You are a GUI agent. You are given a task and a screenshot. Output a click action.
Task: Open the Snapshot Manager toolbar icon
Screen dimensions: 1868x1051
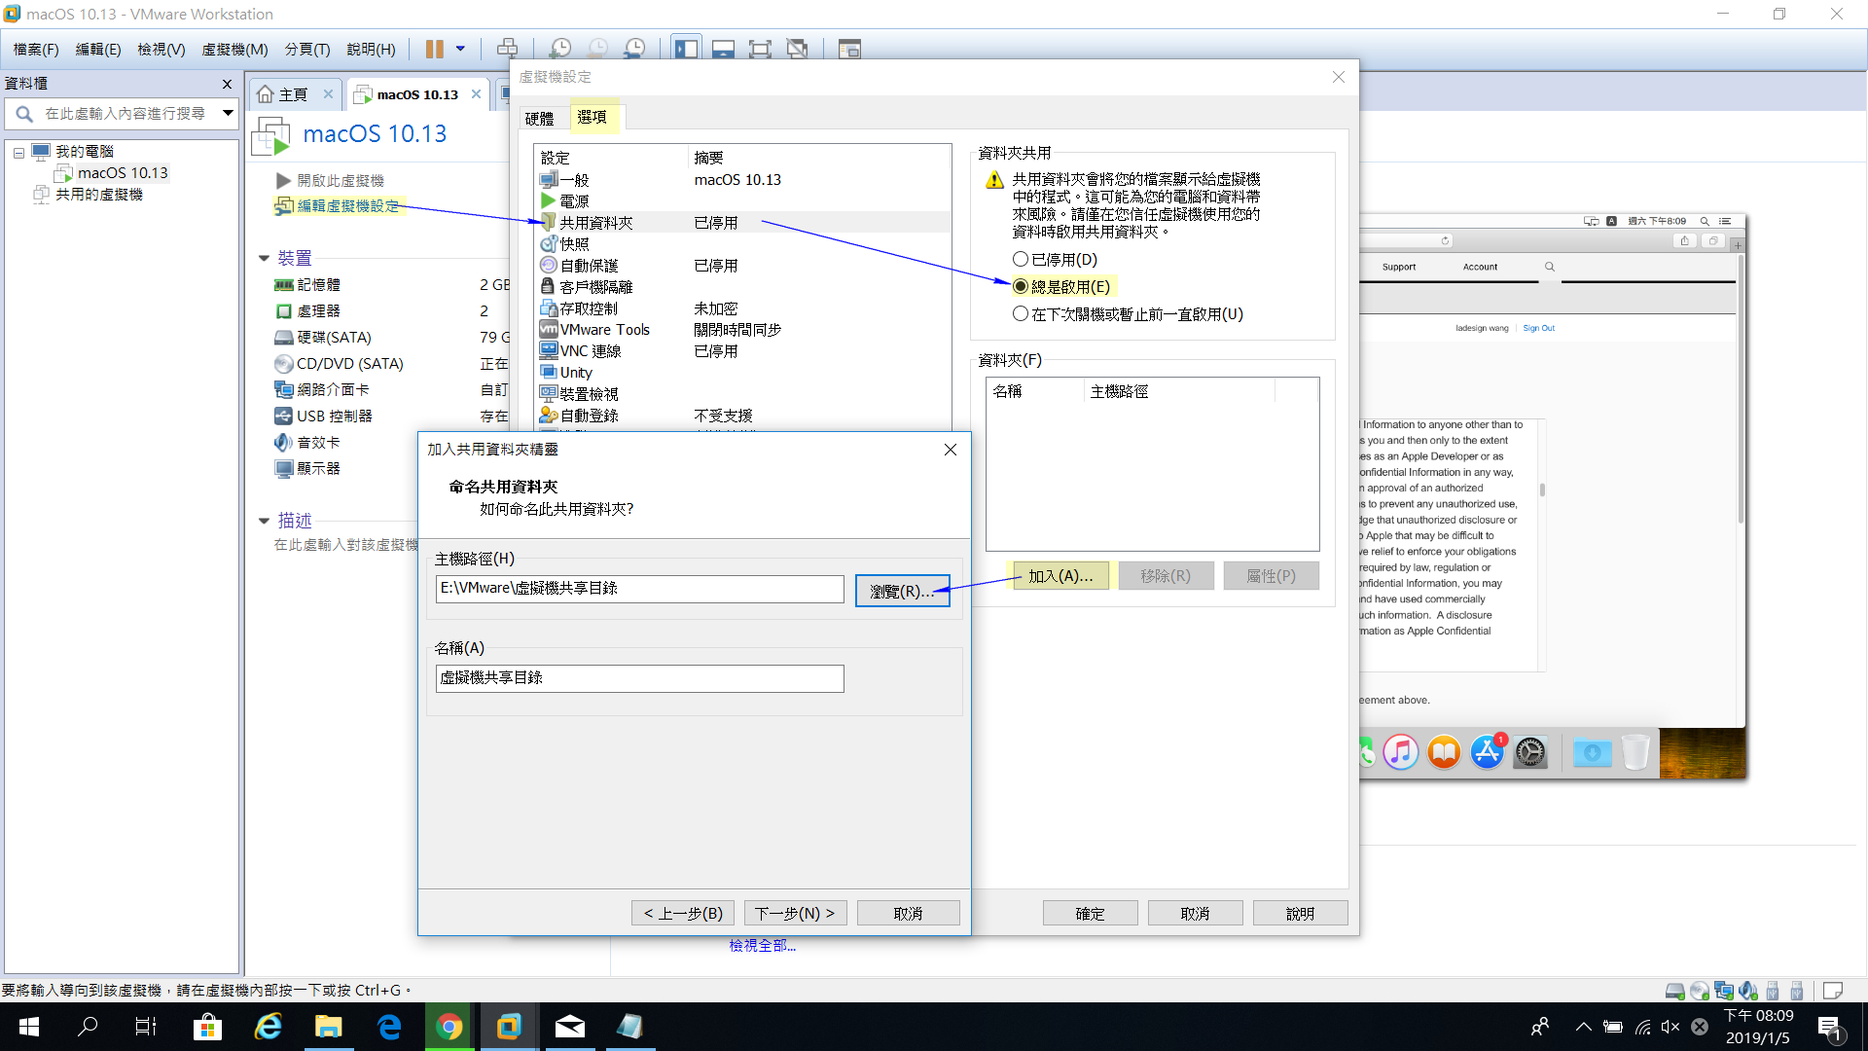[x=635, y=48]
